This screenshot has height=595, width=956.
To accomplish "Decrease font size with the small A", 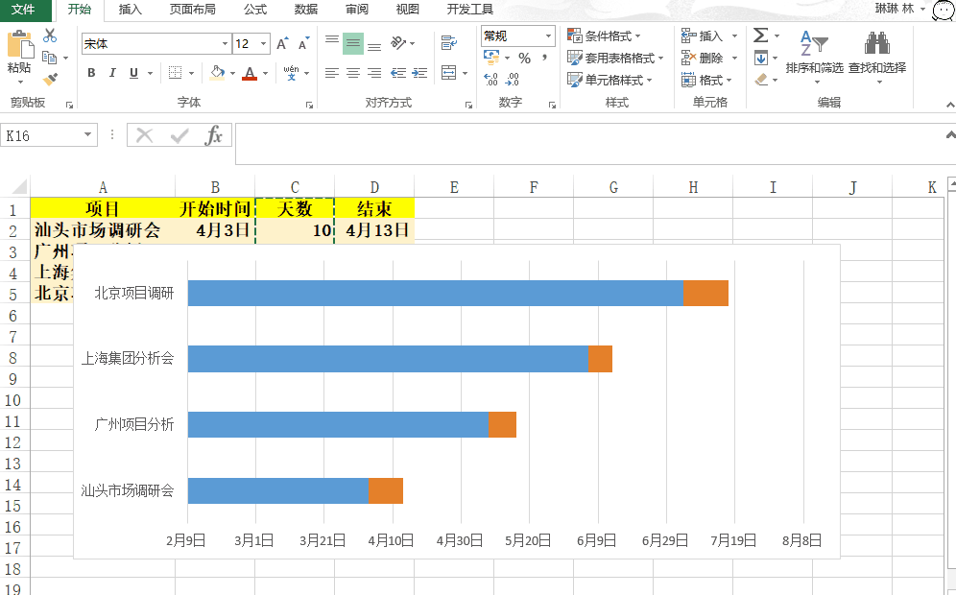I will pyautogui.click(x=303, y=44).
